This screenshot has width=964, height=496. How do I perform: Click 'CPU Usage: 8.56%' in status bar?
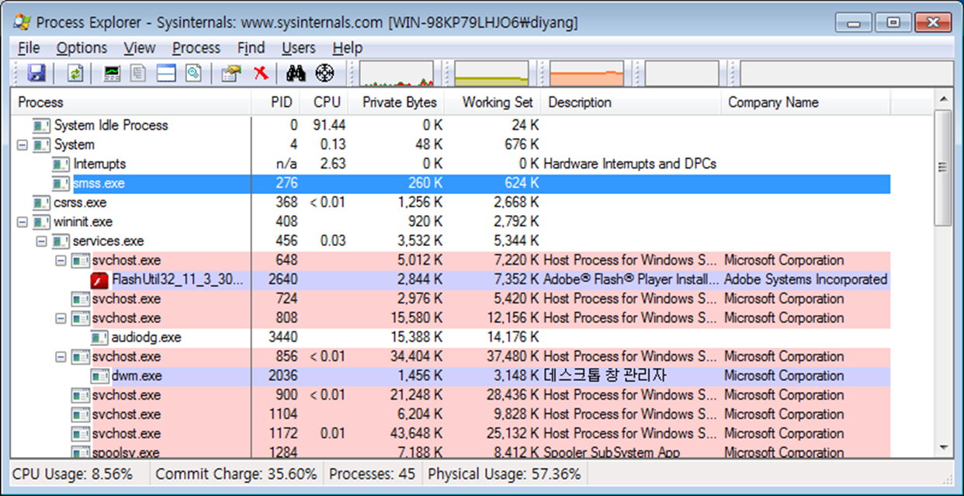coord(73,473)
